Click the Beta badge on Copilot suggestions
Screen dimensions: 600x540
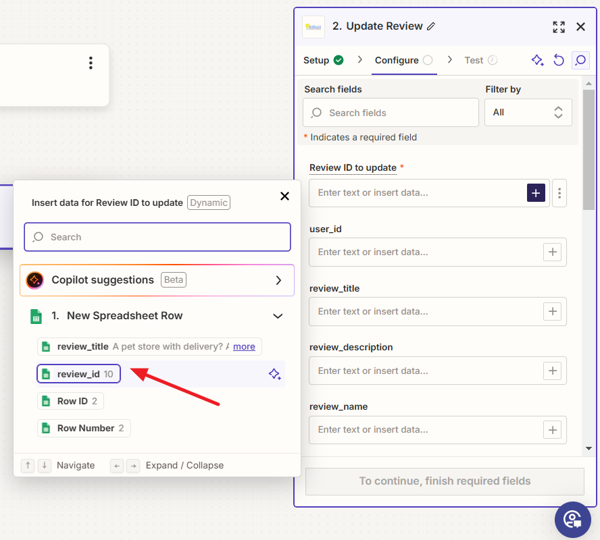point(174,279)
